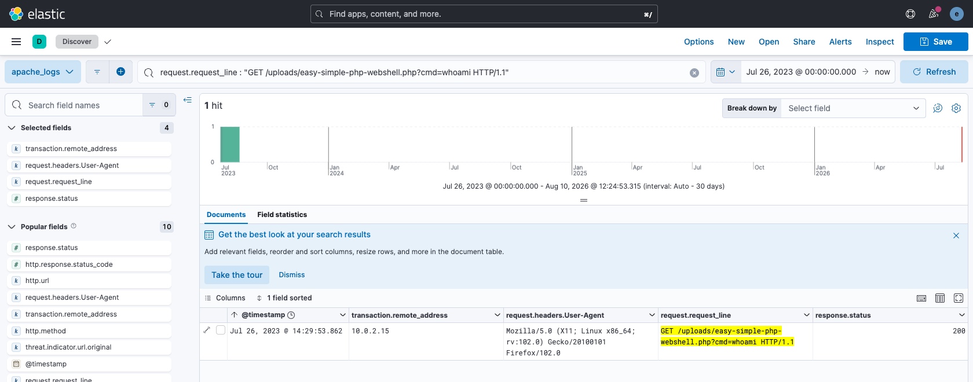Click the green histogram bar for Jul 2023

tap(230, 144)
